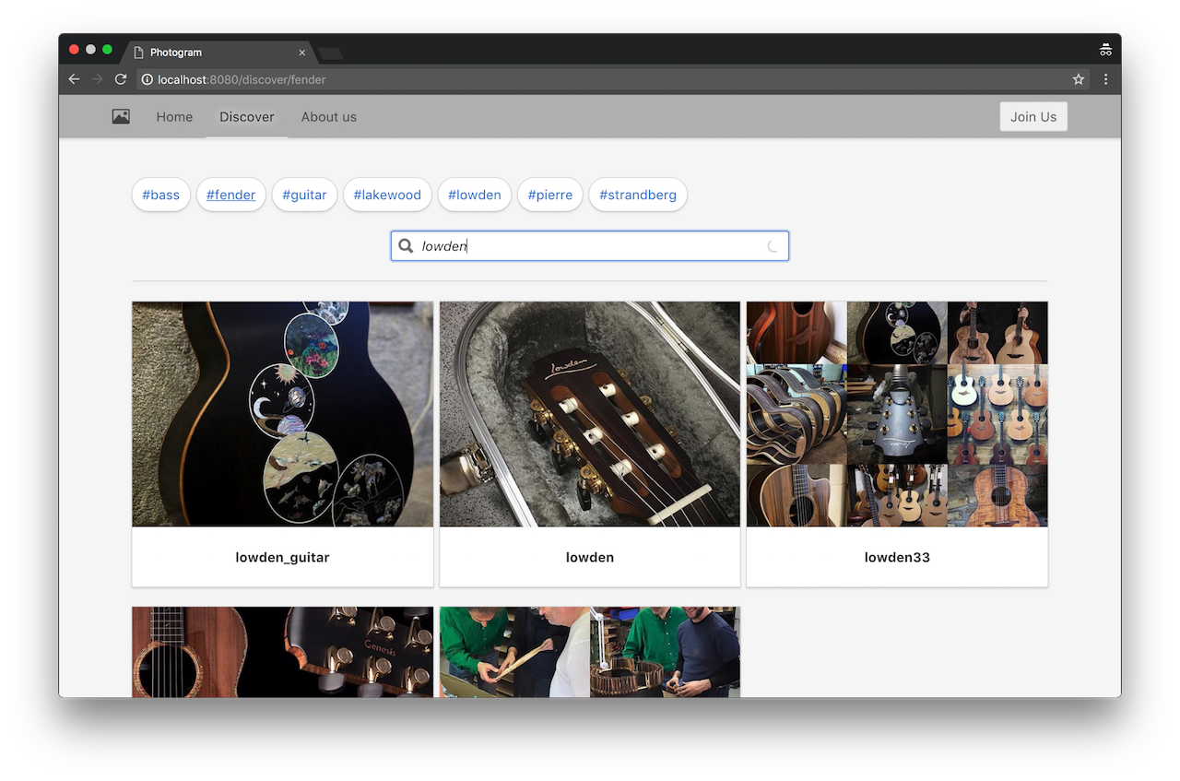Click the browser forward arrow
This screenshot has width=1180, height=781.
click(x=98, y=79)
